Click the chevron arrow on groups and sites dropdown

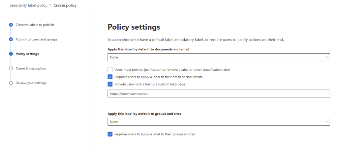(x=326, y=122)
